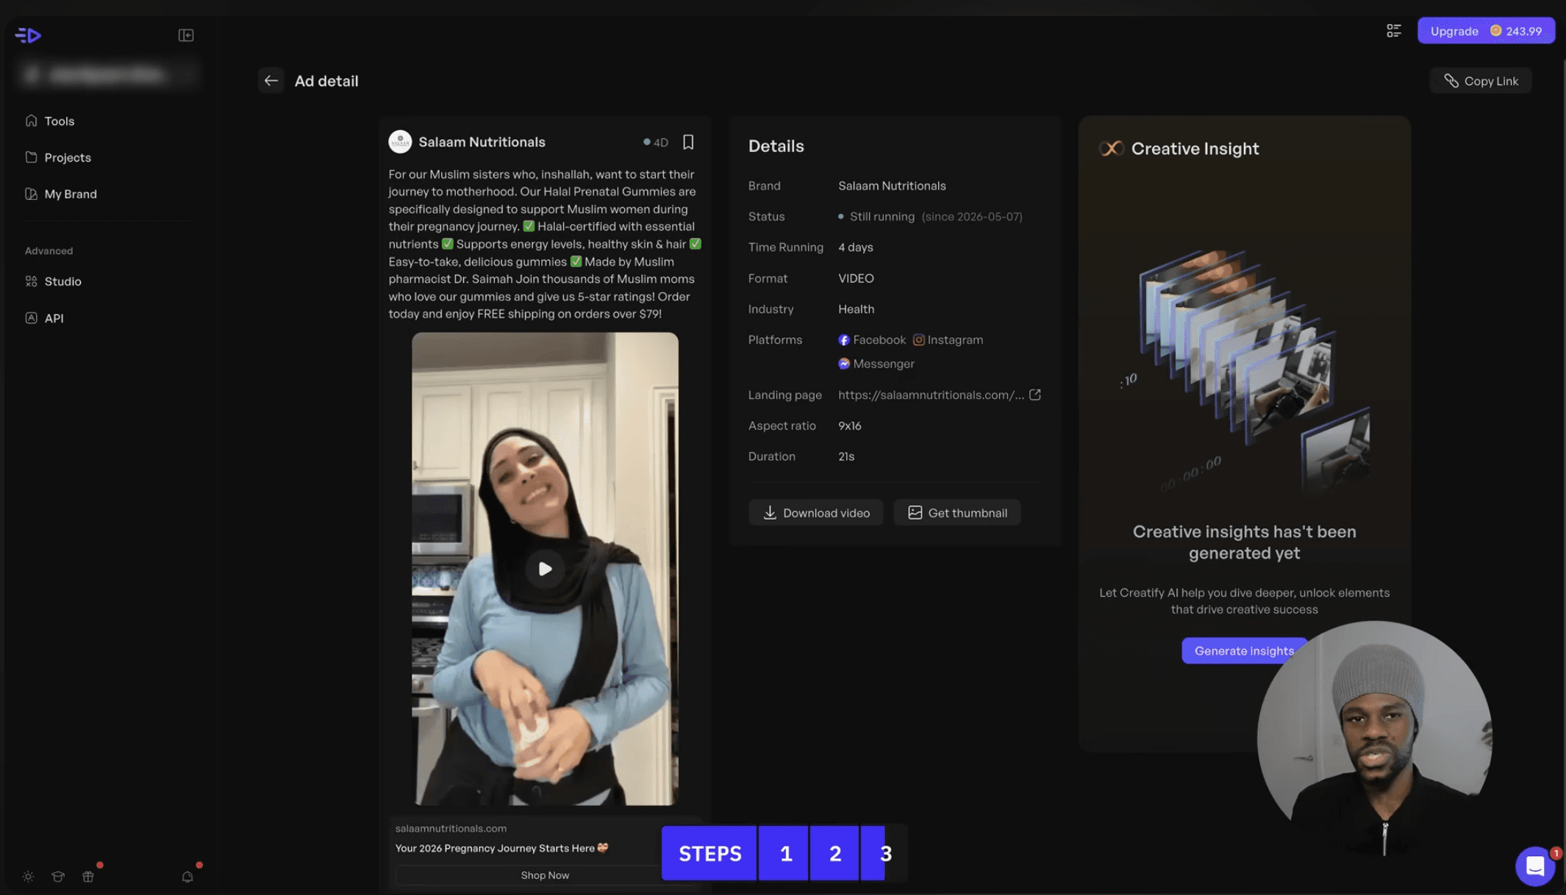Viewport: 1566px width, 895px height.
Task: Click the 9x16 aspect ratio value
Action: pyautogui.click(x=849, y=426)
